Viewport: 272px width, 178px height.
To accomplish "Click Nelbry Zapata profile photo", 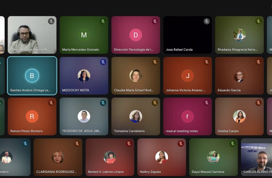I will 162,157.
